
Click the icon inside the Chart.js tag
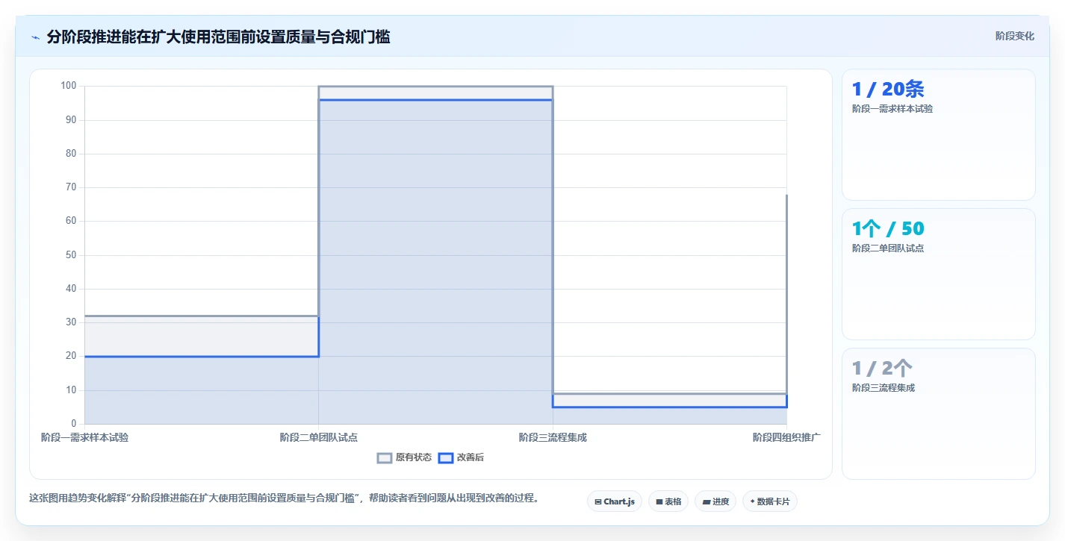tap(598, 501)
